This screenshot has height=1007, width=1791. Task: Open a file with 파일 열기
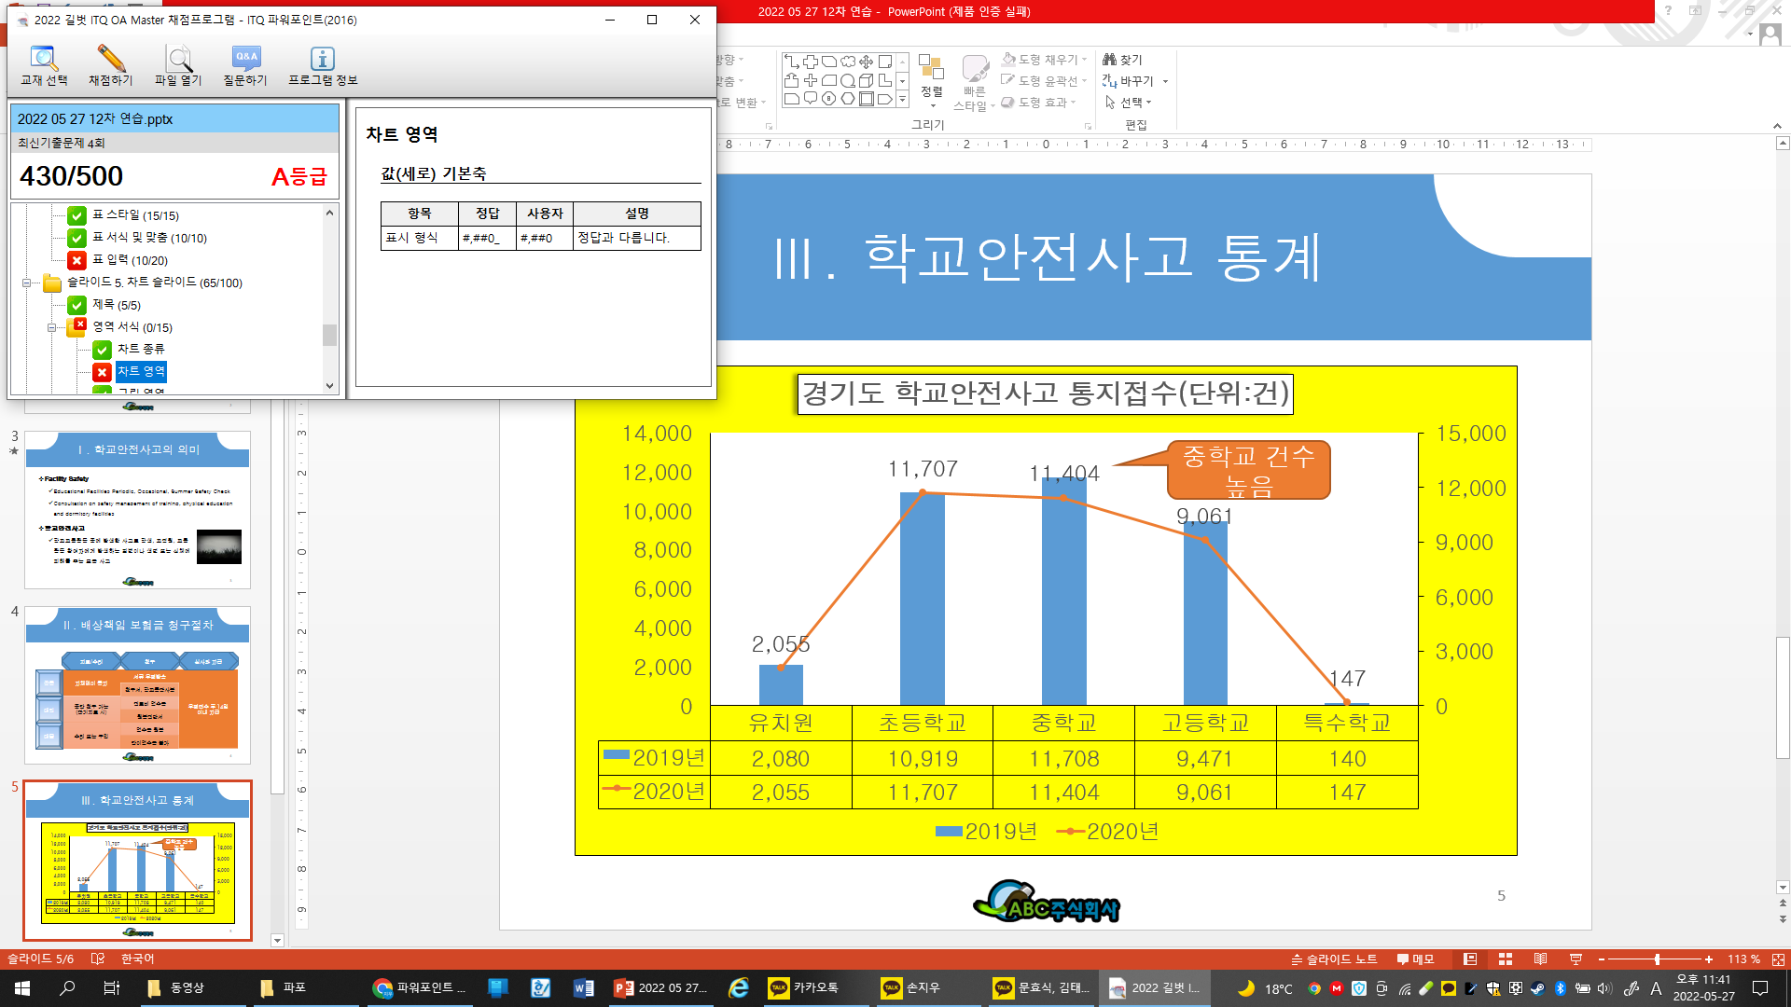click(178, 65)
